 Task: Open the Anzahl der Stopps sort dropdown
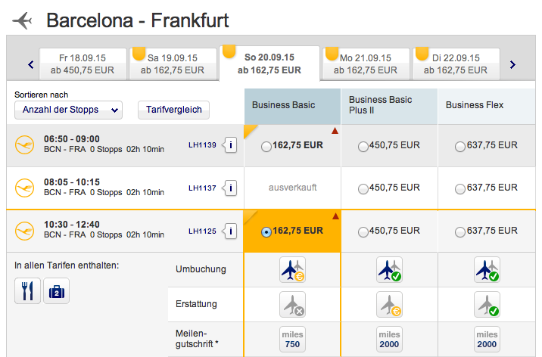point(68,110)
